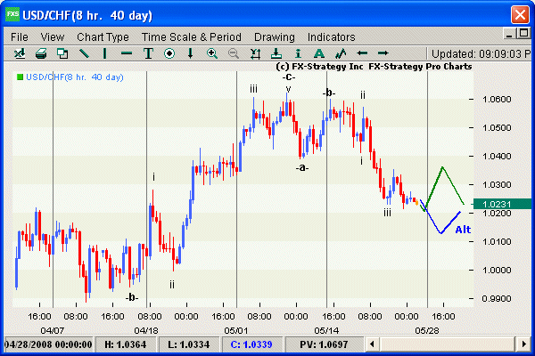
Task: Click the circle target marker tool
Action: pyautogui.click(x=169, y=53)
